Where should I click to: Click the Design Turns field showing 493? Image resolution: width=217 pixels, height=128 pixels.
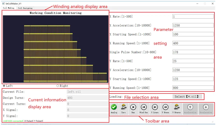point(88,98)
